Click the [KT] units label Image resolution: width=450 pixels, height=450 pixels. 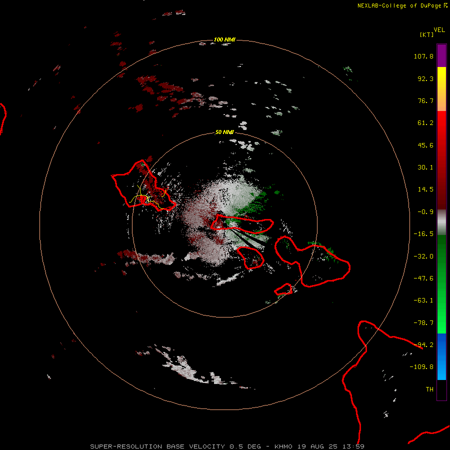[x=426, y=34]
